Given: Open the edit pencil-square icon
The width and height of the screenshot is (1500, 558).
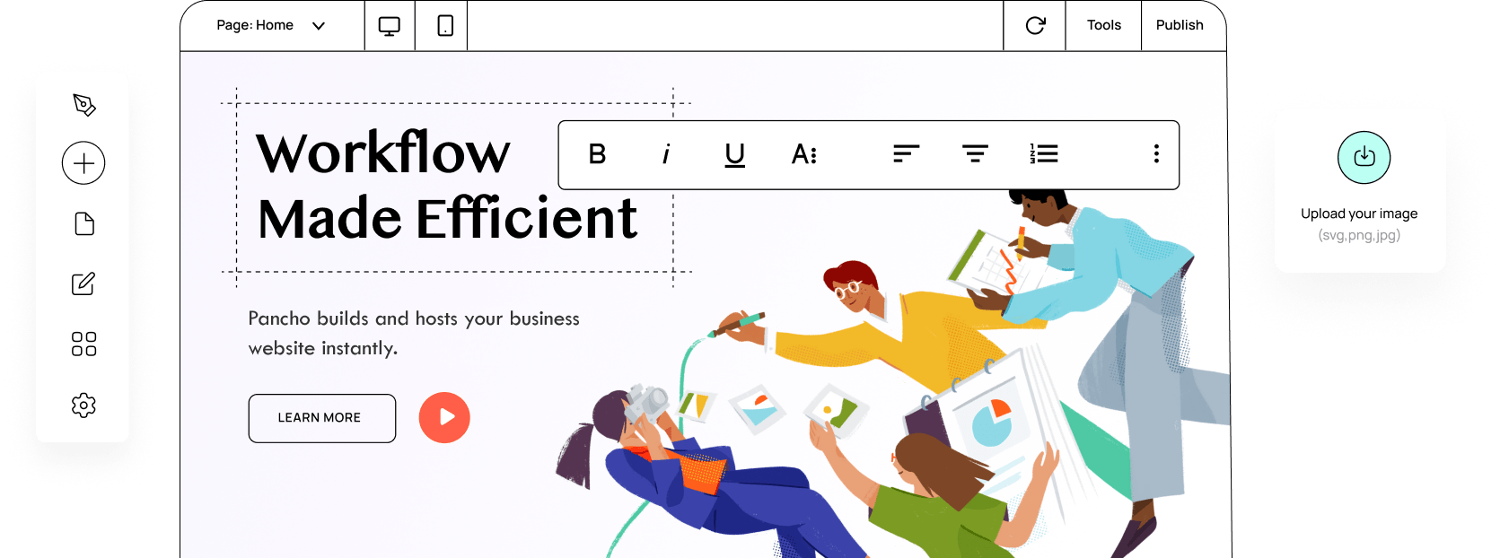Looking at the screenshot, I should (83, 283).
